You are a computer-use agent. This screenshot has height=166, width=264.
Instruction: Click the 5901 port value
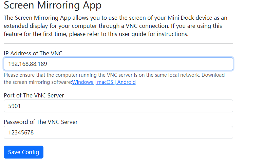(15, 106)
